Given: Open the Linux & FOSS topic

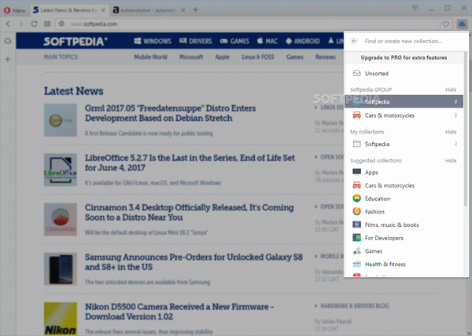Looking at the screenshot, I should pos(258,57).
